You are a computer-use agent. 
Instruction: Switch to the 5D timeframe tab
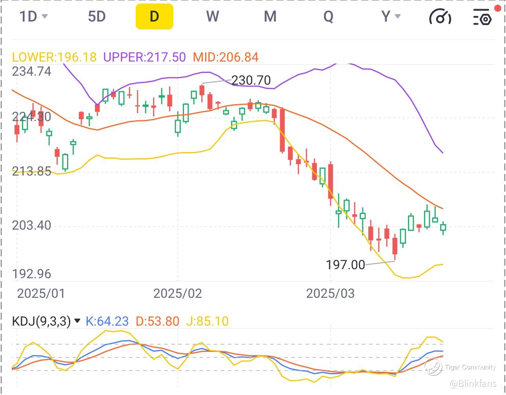(97, 16)
